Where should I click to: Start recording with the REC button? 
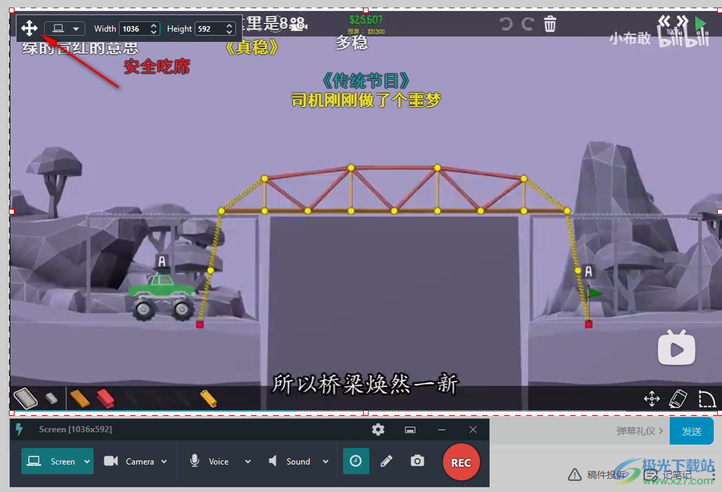tap(461, 462)
